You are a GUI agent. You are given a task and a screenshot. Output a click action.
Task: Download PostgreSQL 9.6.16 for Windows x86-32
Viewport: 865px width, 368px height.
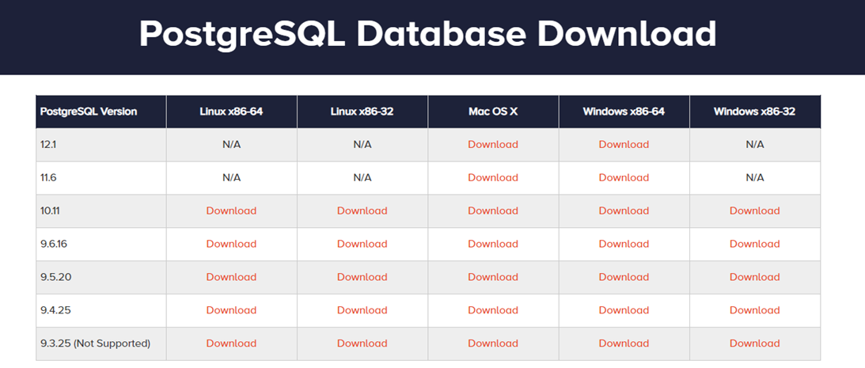click(x=755, y=244)
